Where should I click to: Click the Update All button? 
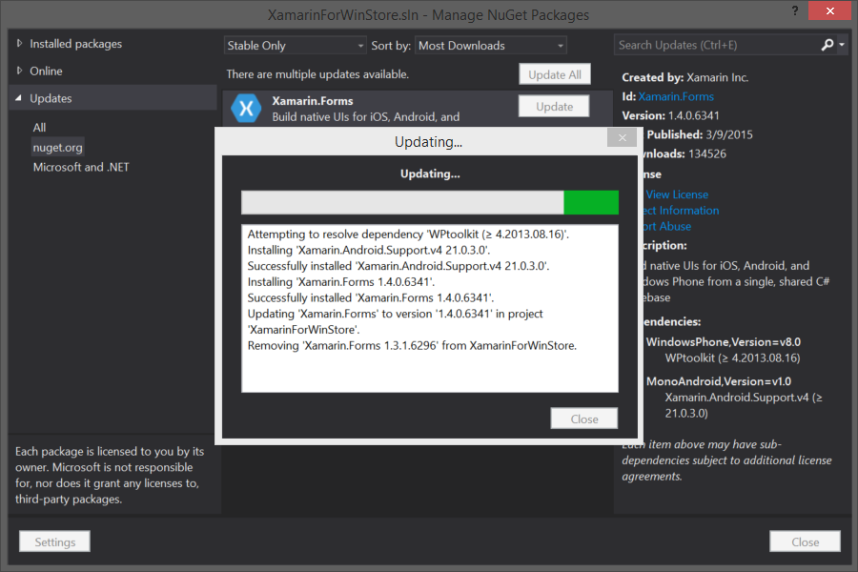coord(555,74)
